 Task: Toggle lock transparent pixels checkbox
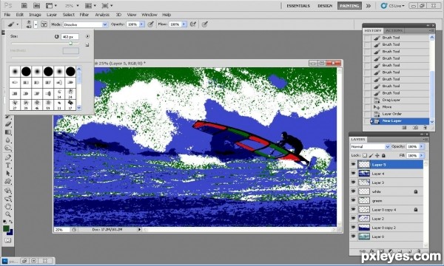365,155
